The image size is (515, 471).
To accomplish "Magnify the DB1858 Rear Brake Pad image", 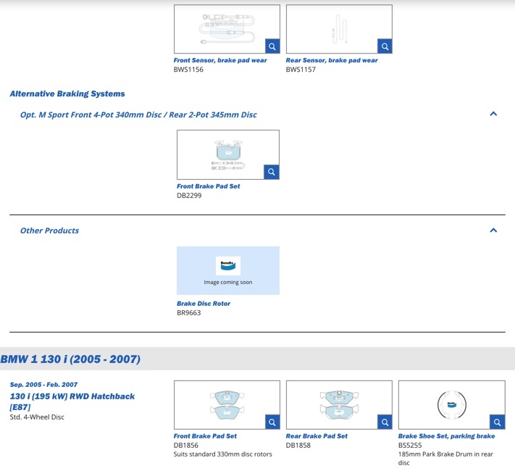I will 385,422.
